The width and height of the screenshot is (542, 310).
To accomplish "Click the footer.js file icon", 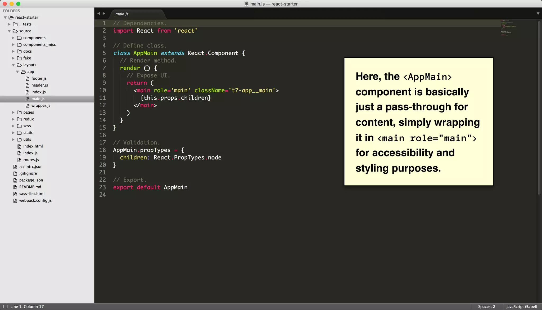I will tap(27, 79).
